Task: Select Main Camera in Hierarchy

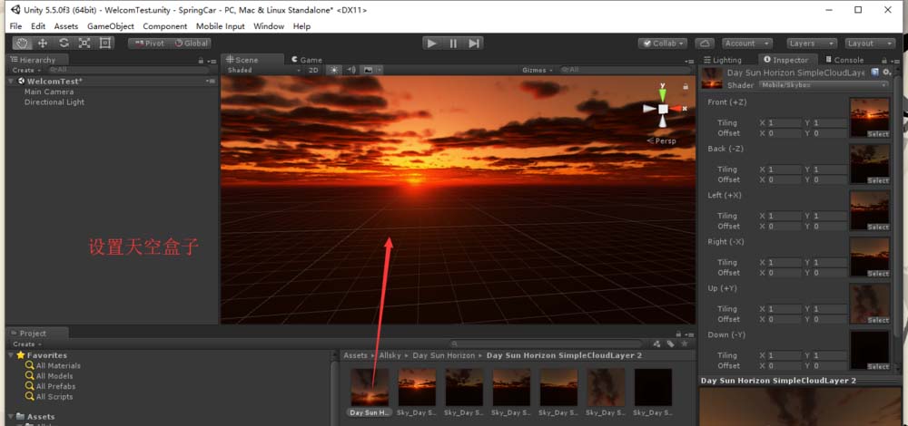Action: pyautogui.click(x=49, y=92)
